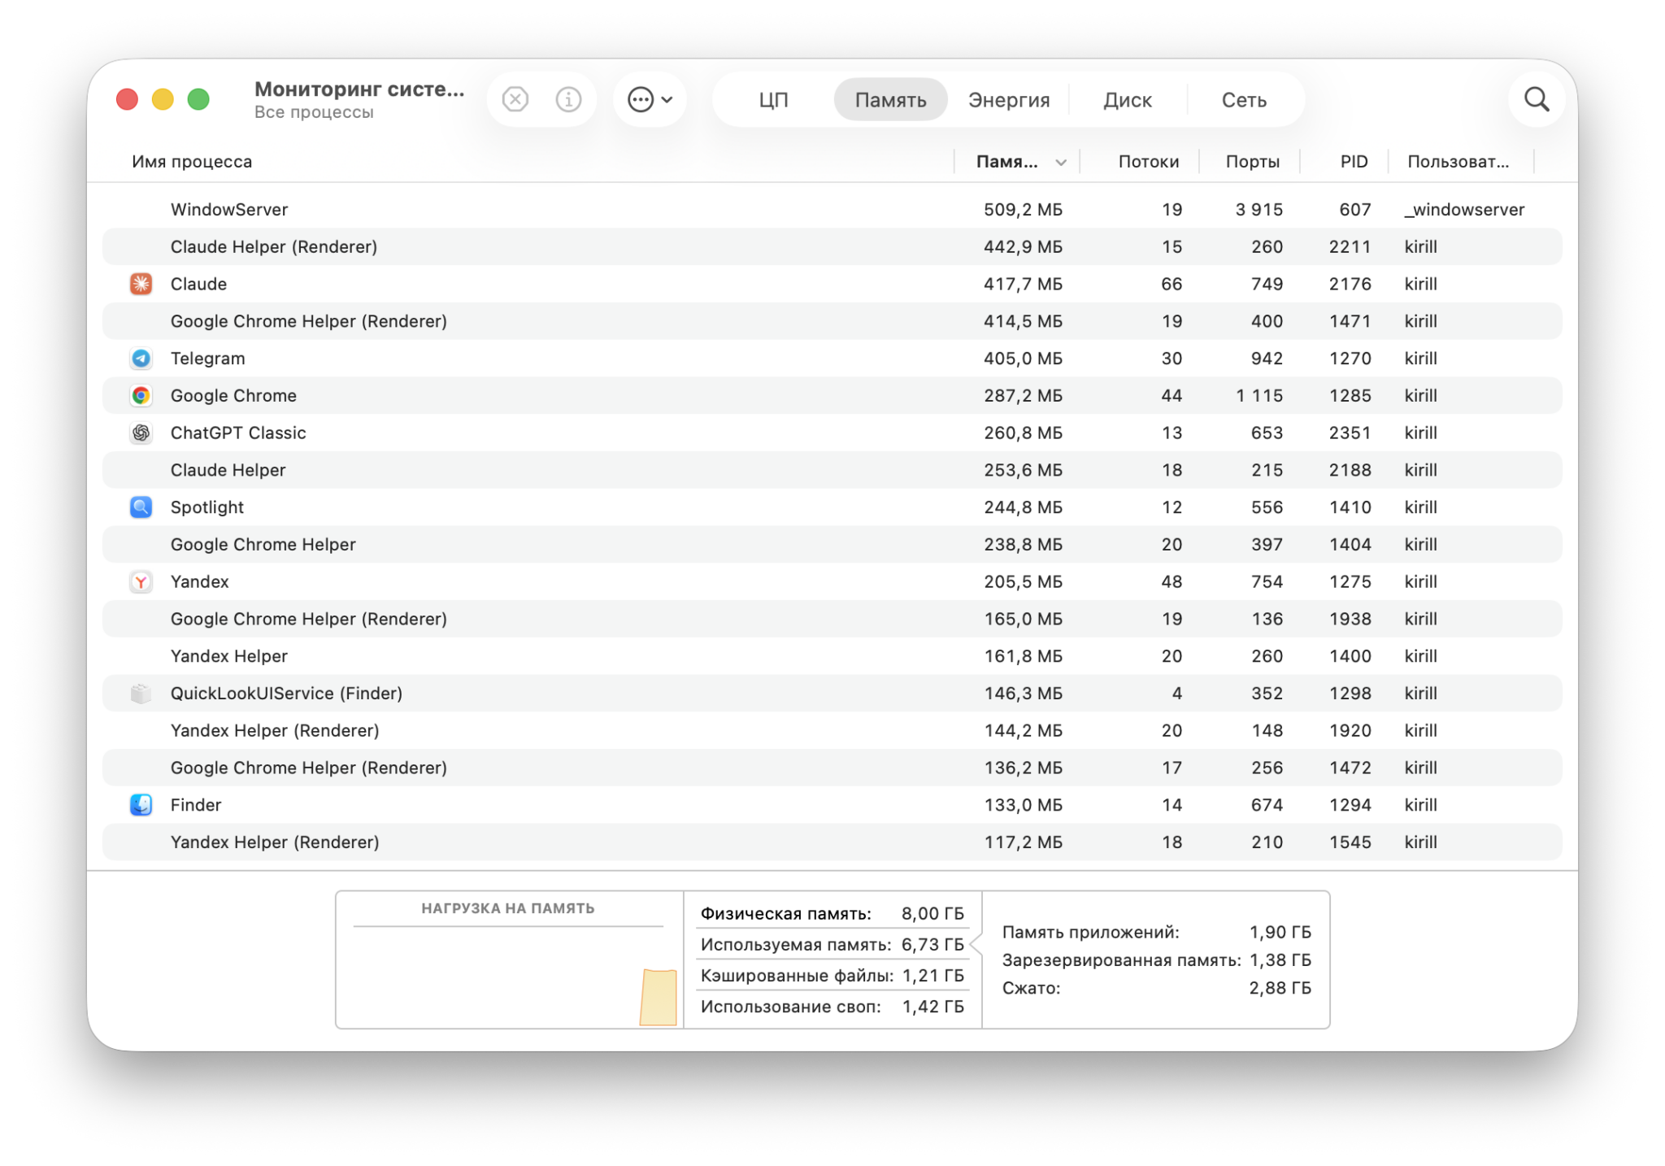The image size is (1665, 1166).
Task: Open the process info icon
Action: 568,99
